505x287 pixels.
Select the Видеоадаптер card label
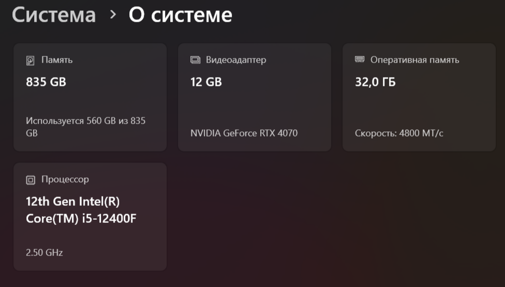tap(236, 60)
